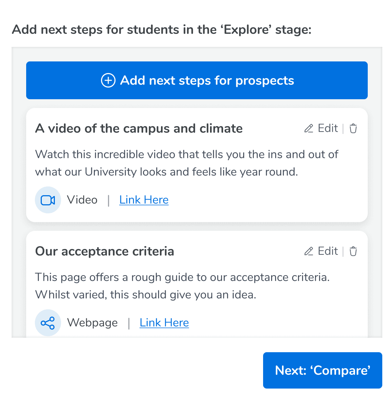The width and height of the screenshot is (391, 402).
Task: Click the plus circle icon on add button
Action: [108, 80]
